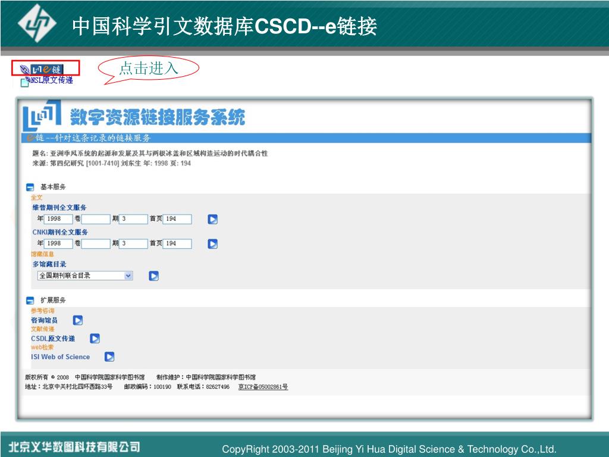Open 维普期刊全文服务 link
609x457 pixels.
[59, 208]
